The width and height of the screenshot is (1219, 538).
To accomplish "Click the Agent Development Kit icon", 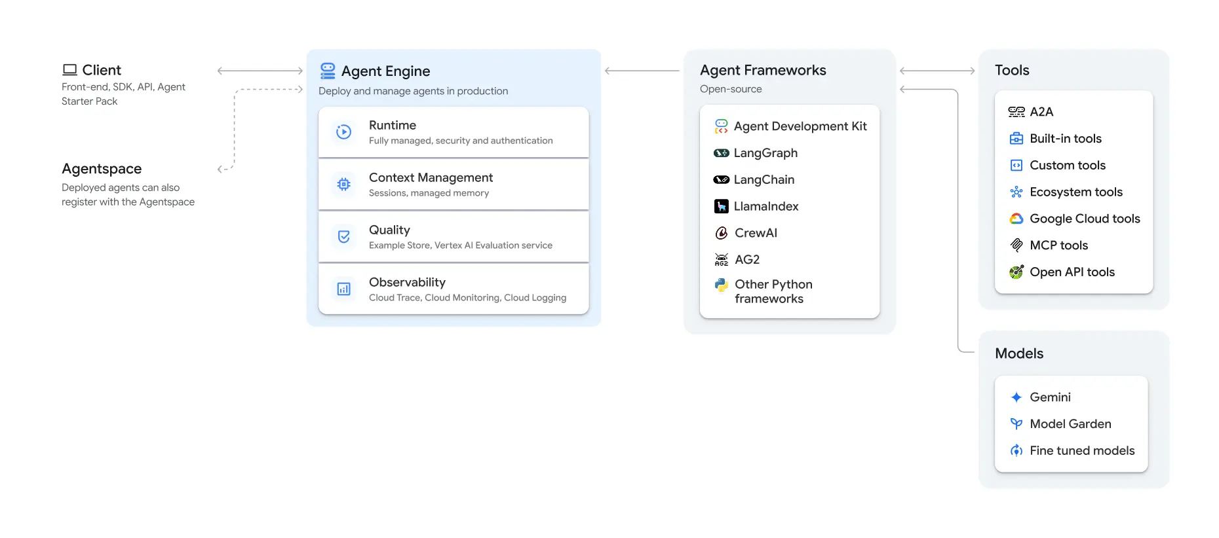I will tap(721, 126).
